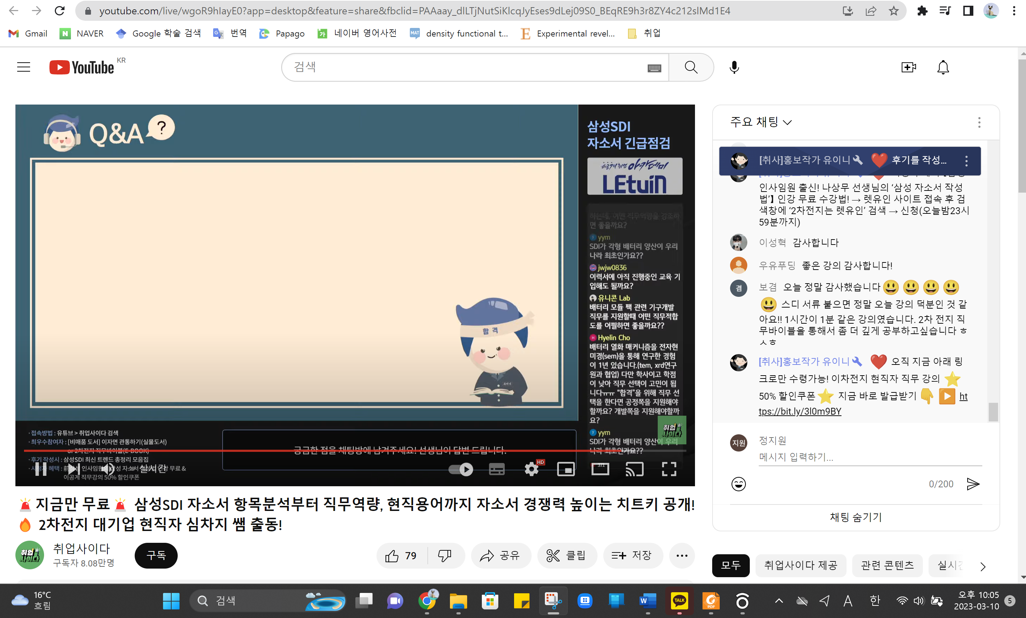Screen dimensions: 1026x618
Task: Show hidden system tray icons
Action: click(x=779, y=600)
